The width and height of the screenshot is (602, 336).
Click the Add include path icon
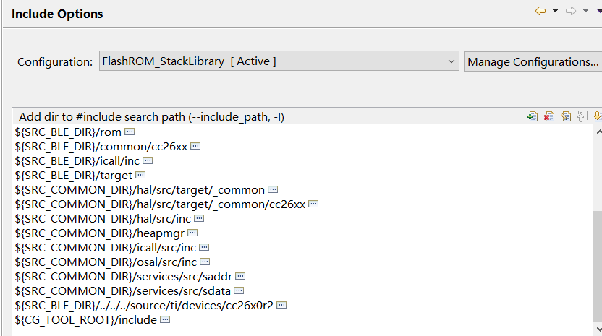click(533, 116)
